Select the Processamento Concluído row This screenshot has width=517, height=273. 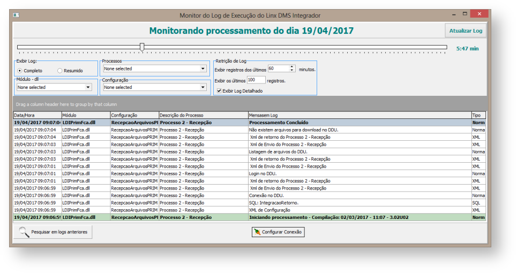pos(249,123)
